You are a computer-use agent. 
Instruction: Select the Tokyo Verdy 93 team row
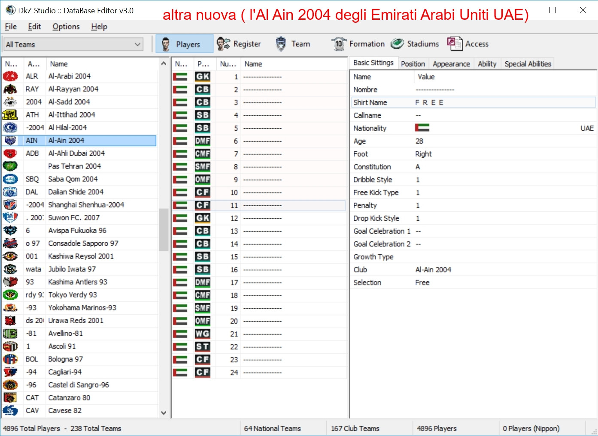(79, 295)
